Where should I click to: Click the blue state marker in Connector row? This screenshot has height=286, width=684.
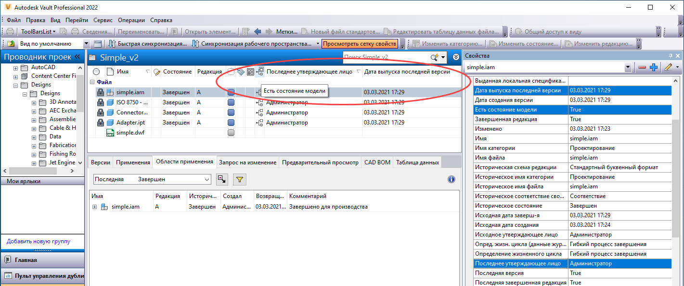click(231, 112)
